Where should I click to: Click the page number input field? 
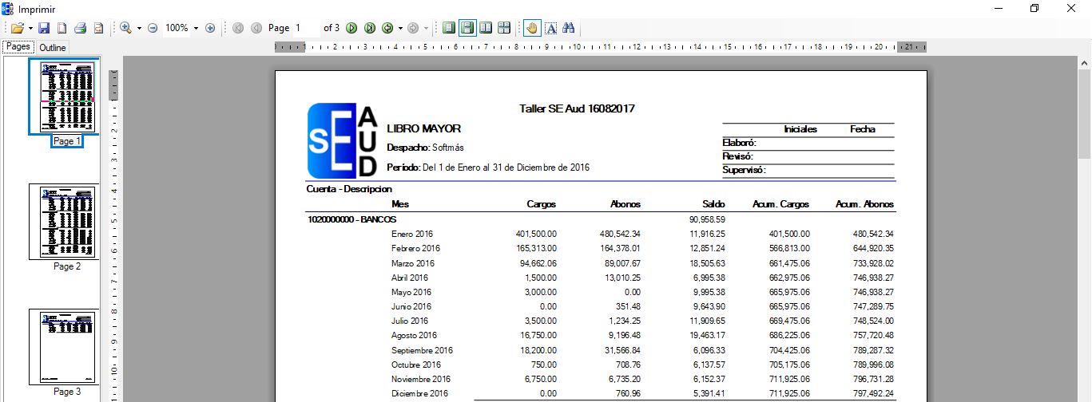[305, 28]
